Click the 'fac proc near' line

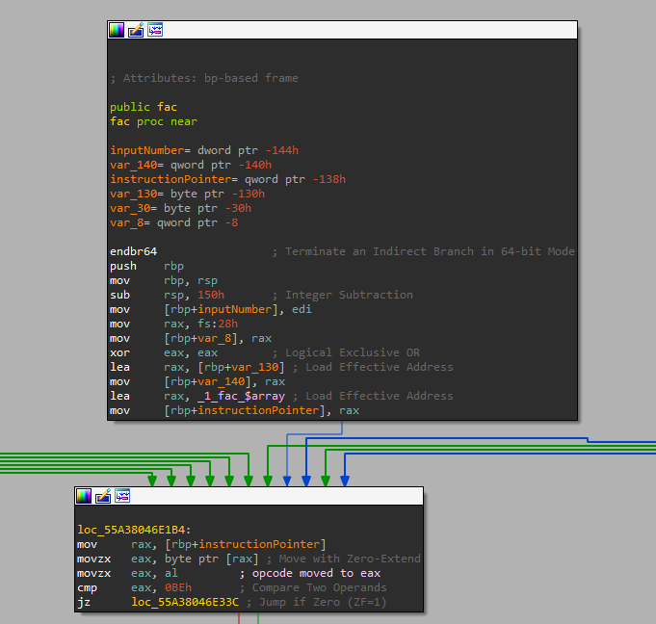tap(153, 121)
